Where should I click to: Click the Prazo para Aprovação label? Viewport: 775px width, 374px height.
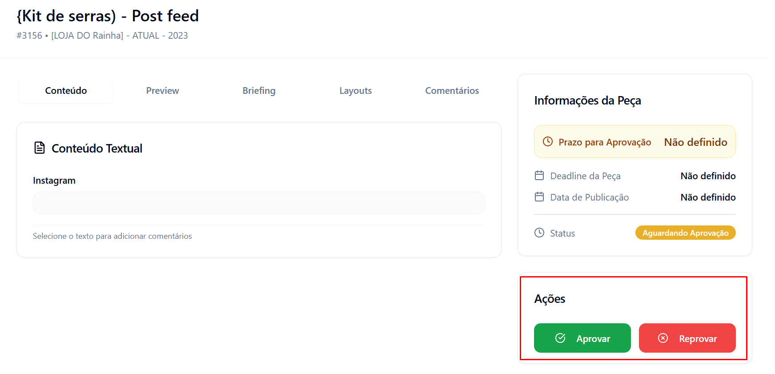click(605, 142)
